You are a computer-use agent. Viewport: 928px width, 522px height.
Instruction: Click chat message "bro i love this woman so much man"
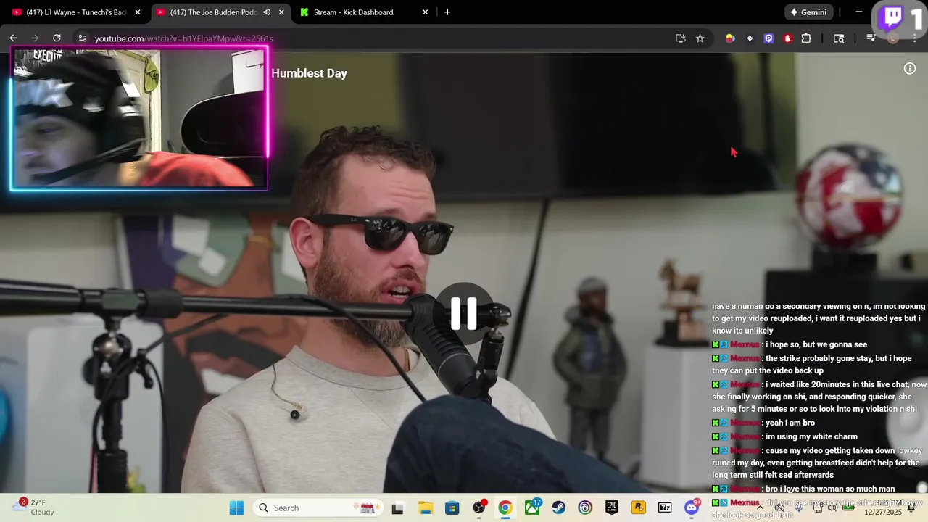point(830,489)
